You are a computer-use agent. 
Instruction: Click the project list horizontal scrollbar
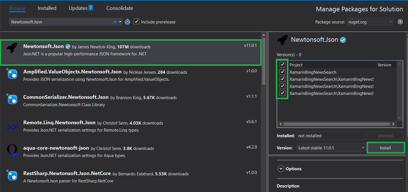click(x=337, y=124)
